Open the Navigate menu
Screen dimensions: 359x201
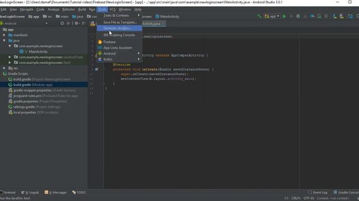26,9
